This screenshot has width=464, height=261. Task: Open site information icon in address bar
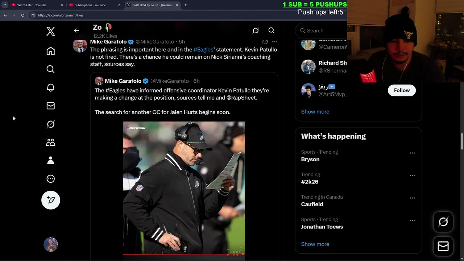pos(33,15)
